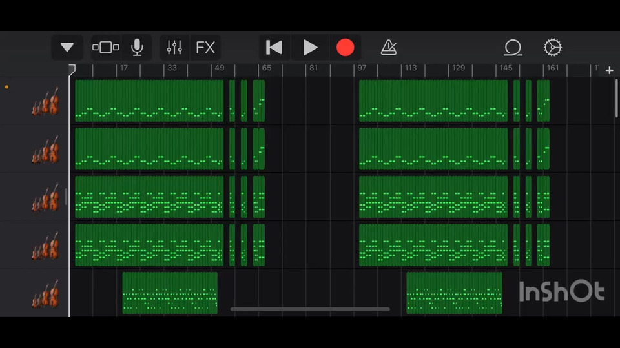Select the playhead marker at song start
This screenshot has width=620, height=348.
72,70
